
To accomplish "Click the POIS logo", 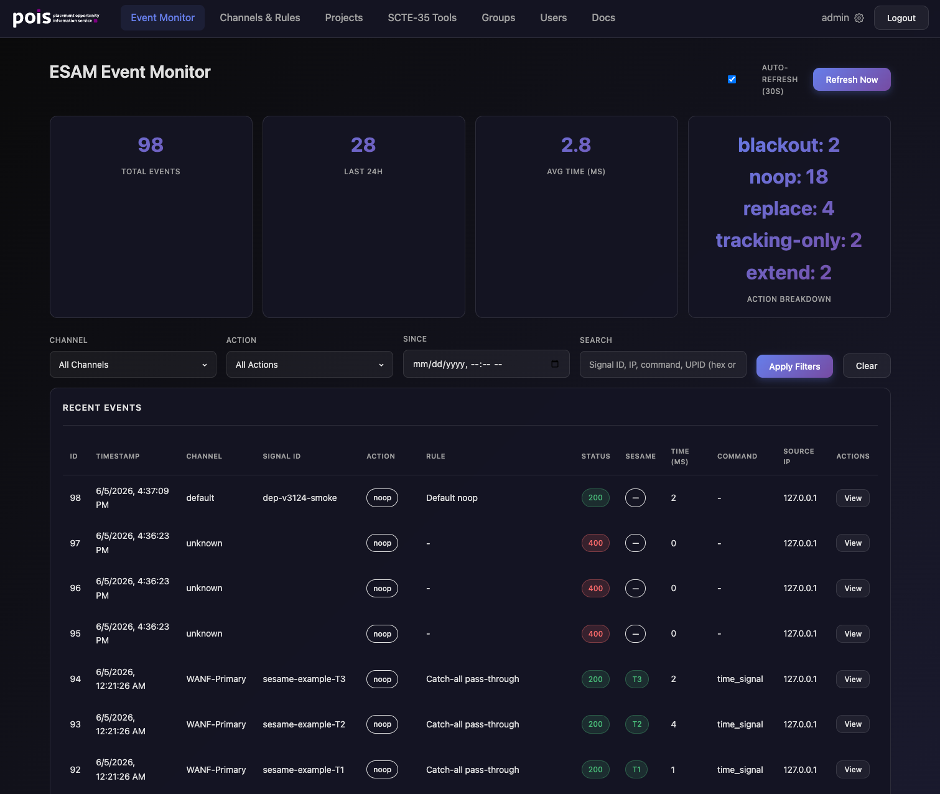I will click(56, 18).
